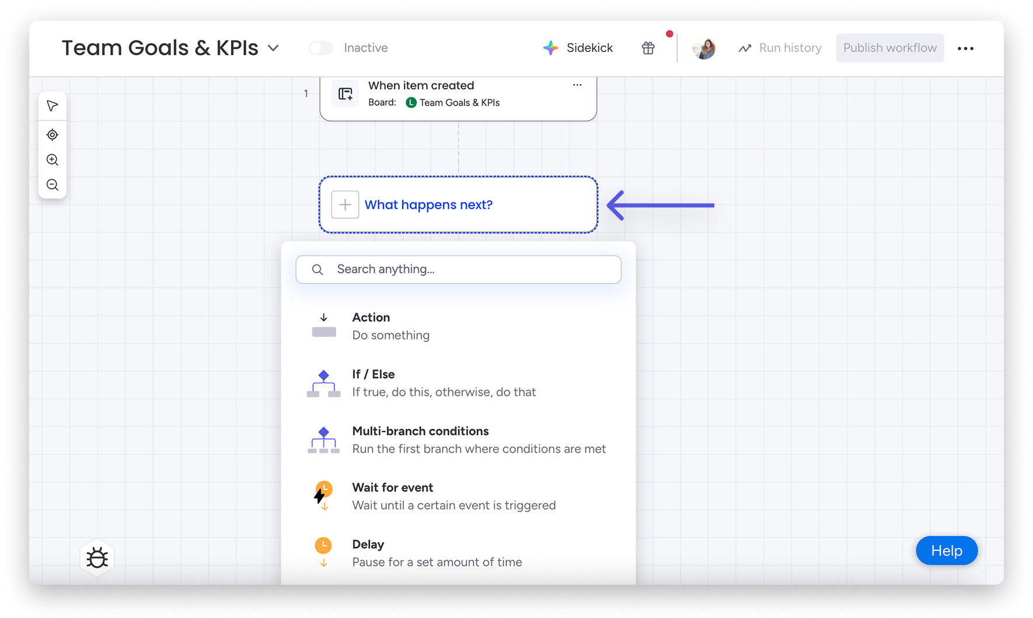The height and width of the screenshot is (618, 1033).
Task: Click the What happens next? step
Action: click(458, 205)
